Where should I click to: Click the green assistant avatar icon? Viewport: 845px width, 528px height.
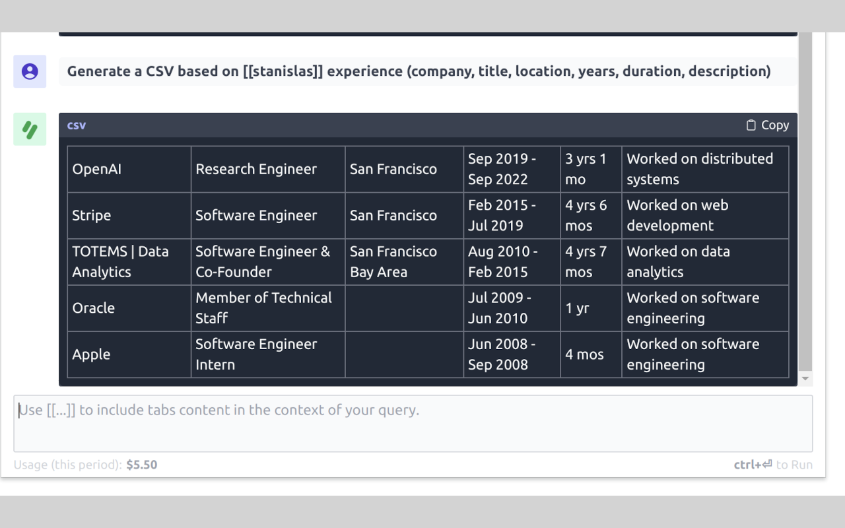click(30, 129)
